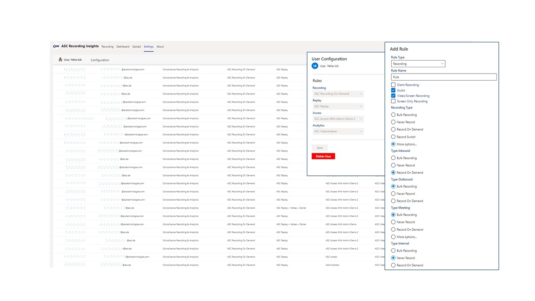
Task: Open the Recording tab
Action: coord(107,46)
